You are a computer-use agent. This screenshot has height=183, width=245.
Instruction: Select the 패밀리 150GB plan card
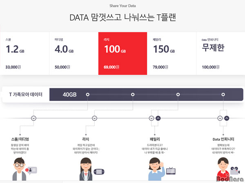[x=172, y=53]
